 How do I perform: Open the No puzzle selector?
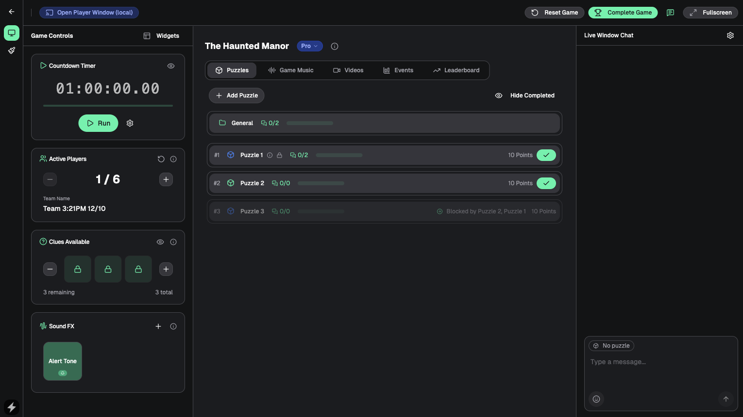pos(611,346)
